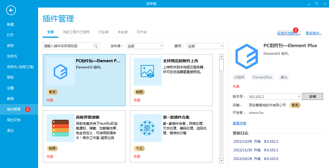The height and width of the screenshot is (168, 329).
Task: Click the large Element Plus logo in details
Action: coord(247,56)
